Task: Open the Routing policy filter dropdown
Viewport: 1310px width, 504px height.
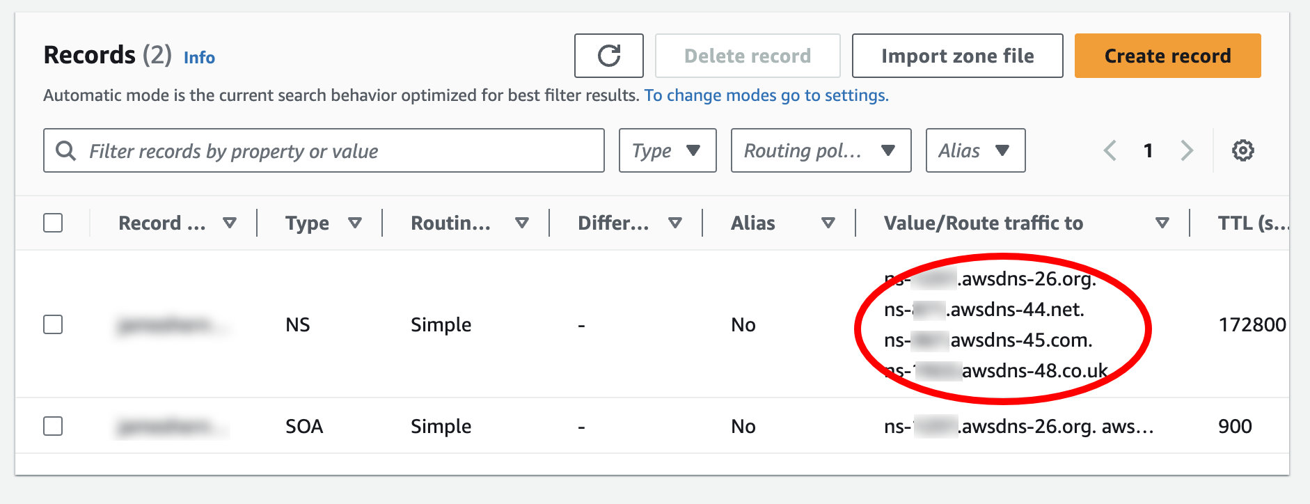Action: (x=821, y=150)
